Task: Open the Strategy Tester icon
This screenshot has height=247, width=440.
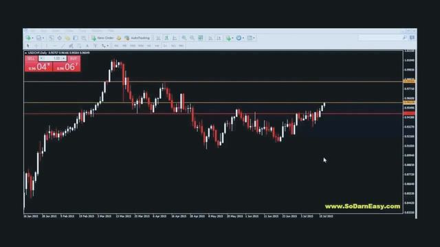Action: 84,38
